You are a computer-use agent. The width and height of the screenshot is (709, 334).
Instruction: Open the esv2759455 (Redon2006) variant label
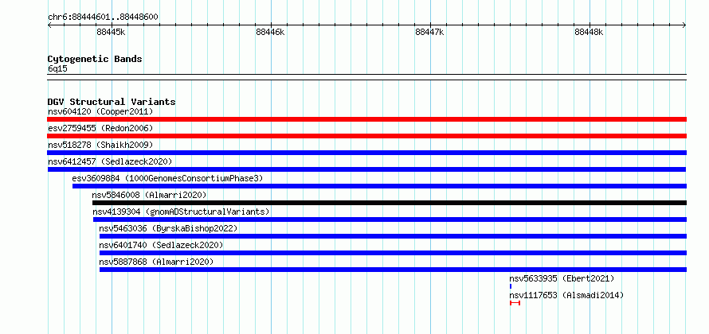point(100,128)
